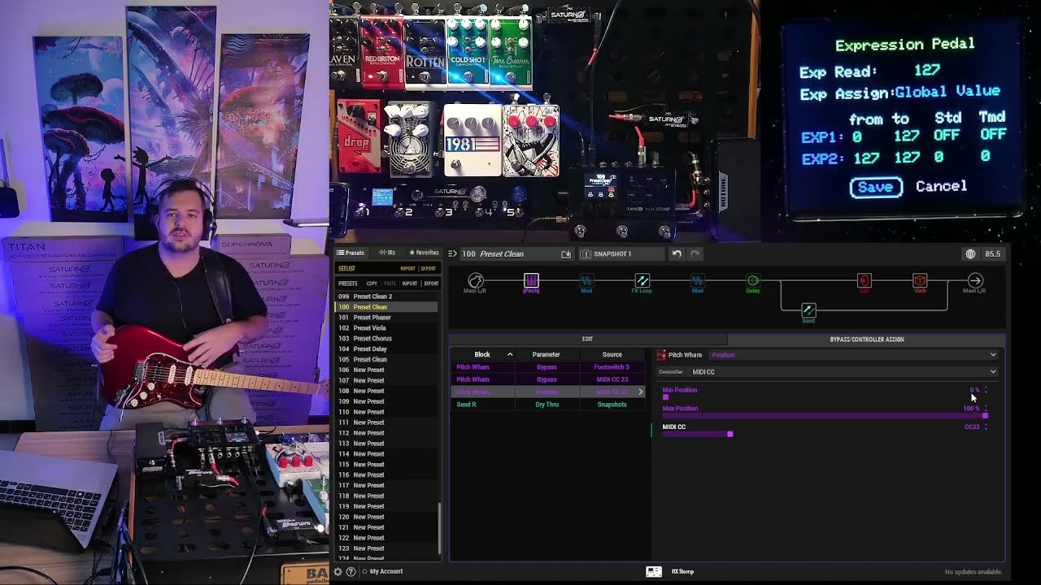Click the presets Import button
This screenshot has height=585, width=1041.
(x=410, y=284)
